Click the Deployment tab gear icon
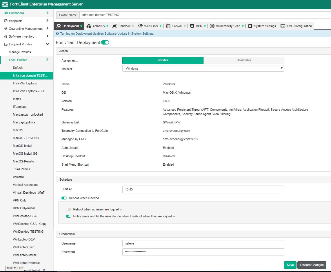 [59, 26]
